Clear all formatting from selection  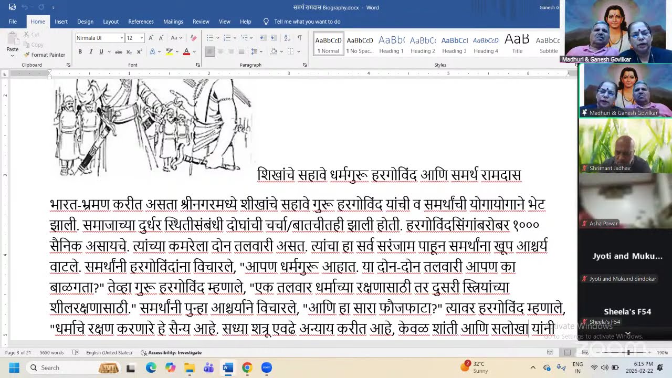click(x=193, y=38)
